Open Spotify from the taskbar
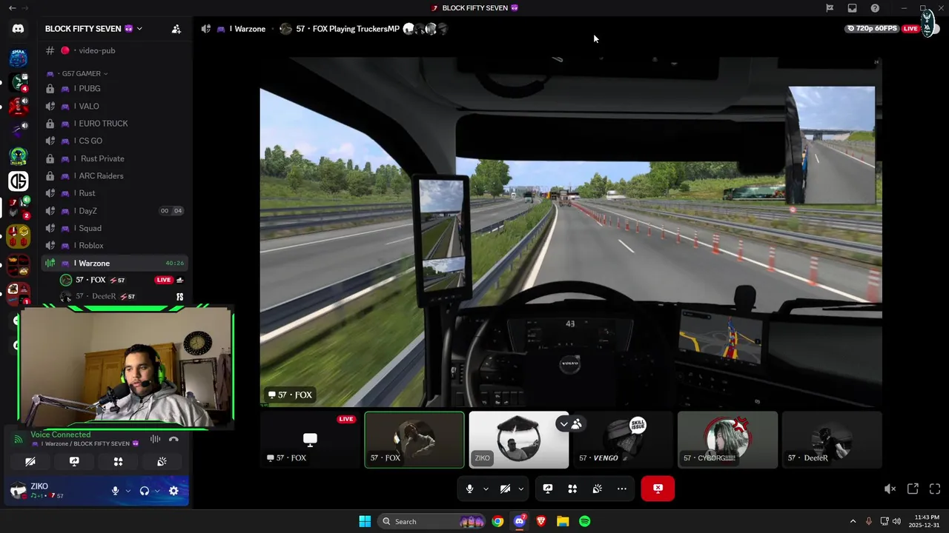Image resolution: width=949 pixels, height=533 pixels. point(585,521)
